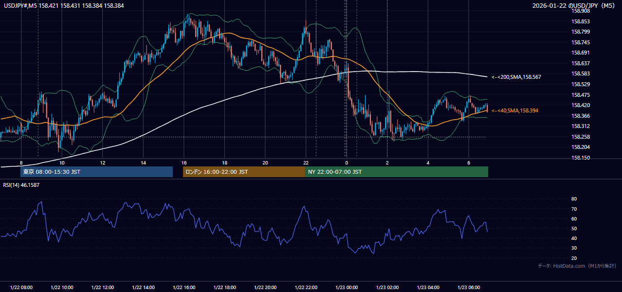Click price axis value 158.691
622x292 pixels.
tap(581, 53)
